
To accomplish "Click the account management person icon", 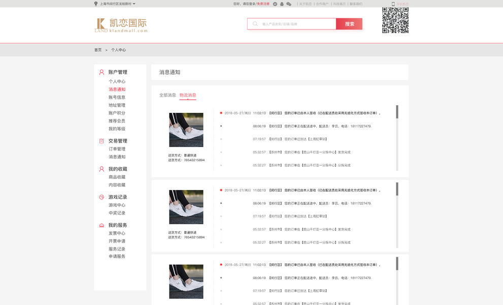I will 100,72.
